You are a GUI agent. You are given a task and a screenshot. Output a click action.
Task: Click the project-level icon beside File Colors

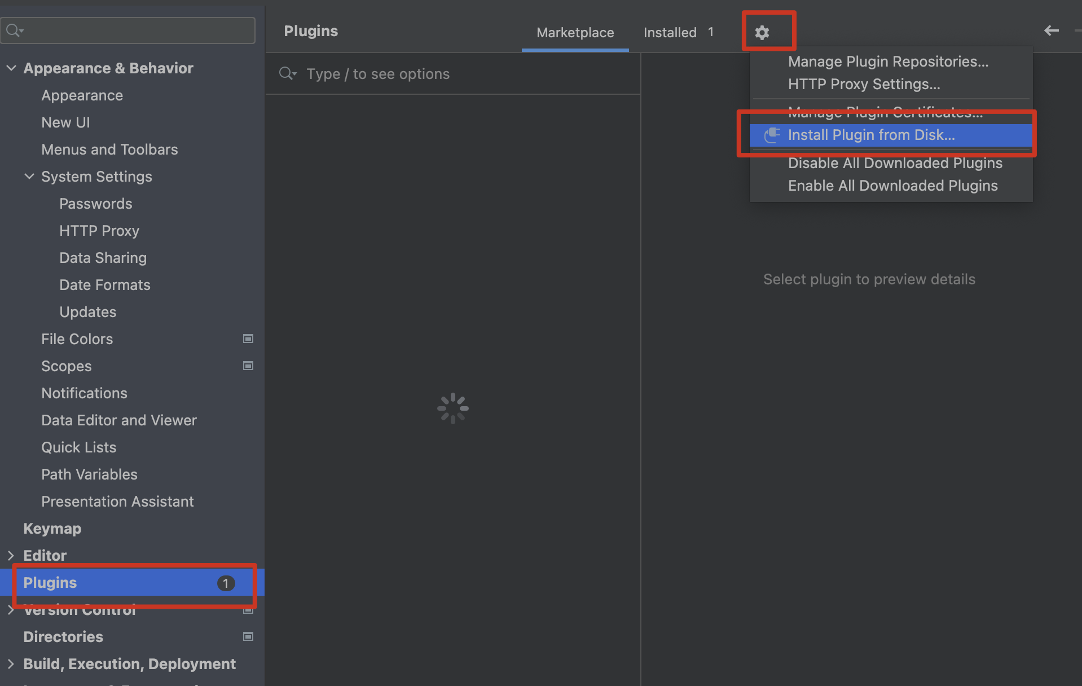(x=248, y=339)
